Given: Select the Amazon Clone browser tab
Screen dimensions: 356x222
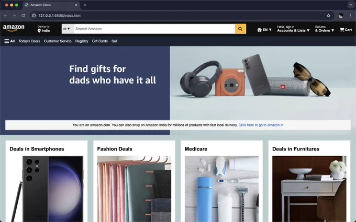Looking at the screenshot, I should [x=51, y=5].
